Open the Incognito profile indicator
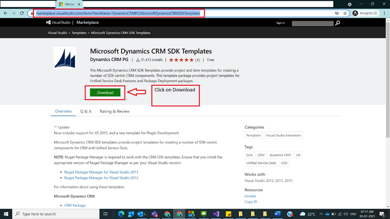Viewport: 390px width, 219px height. coord(365,13)
